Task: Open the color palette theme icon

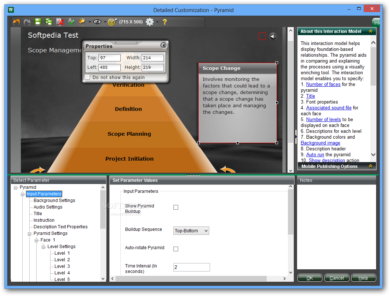Action: (82, 22)
